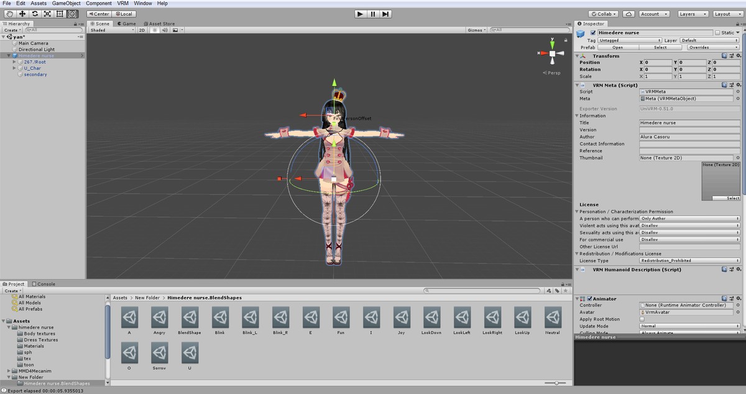Click the prefab Select button
The width and height of the screenshot is (746, 394).
click(x=660, y=47)
